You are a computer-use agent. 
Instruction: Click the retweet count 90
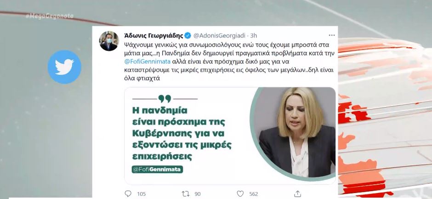[x=198, y=194]
